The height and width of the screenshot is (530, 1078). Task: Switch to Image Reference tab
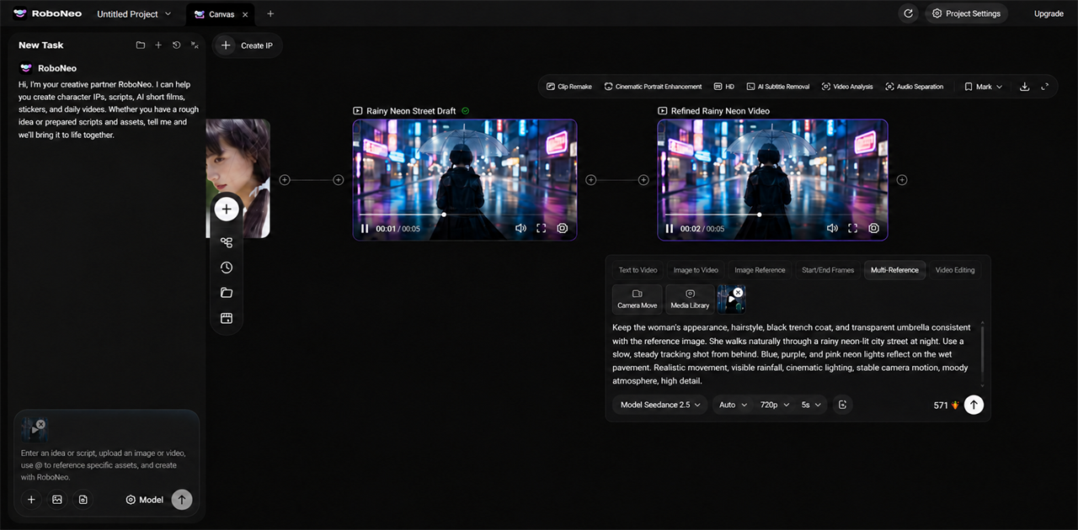(760, 270)
